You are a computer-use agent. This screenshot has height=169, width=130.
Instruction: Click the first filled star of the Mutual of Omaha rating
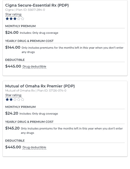[7, 100]
